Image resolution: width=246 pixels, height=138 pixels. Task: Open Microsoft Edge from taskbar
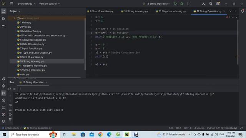pyautogui.click(x=109, y=135)
